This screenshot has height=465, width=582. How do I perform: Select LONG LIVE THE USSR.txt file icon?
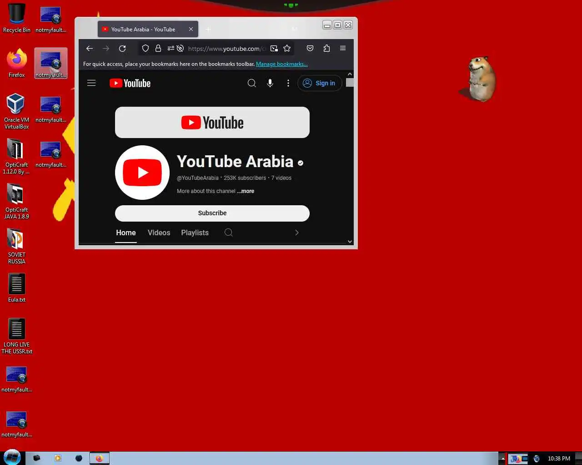pyautogui.click(x=17, y=336)
